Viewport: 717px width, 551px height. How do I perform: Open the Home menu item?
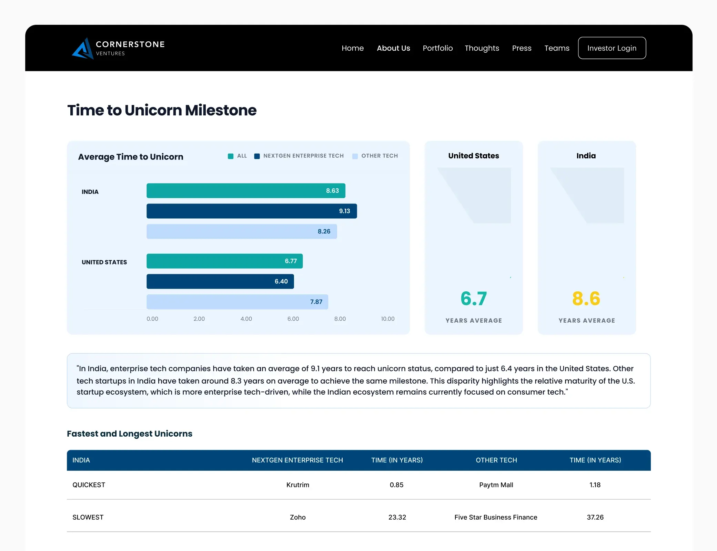coord(353,48)
